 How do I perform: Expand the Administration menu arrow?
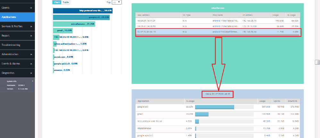[31, 54]
